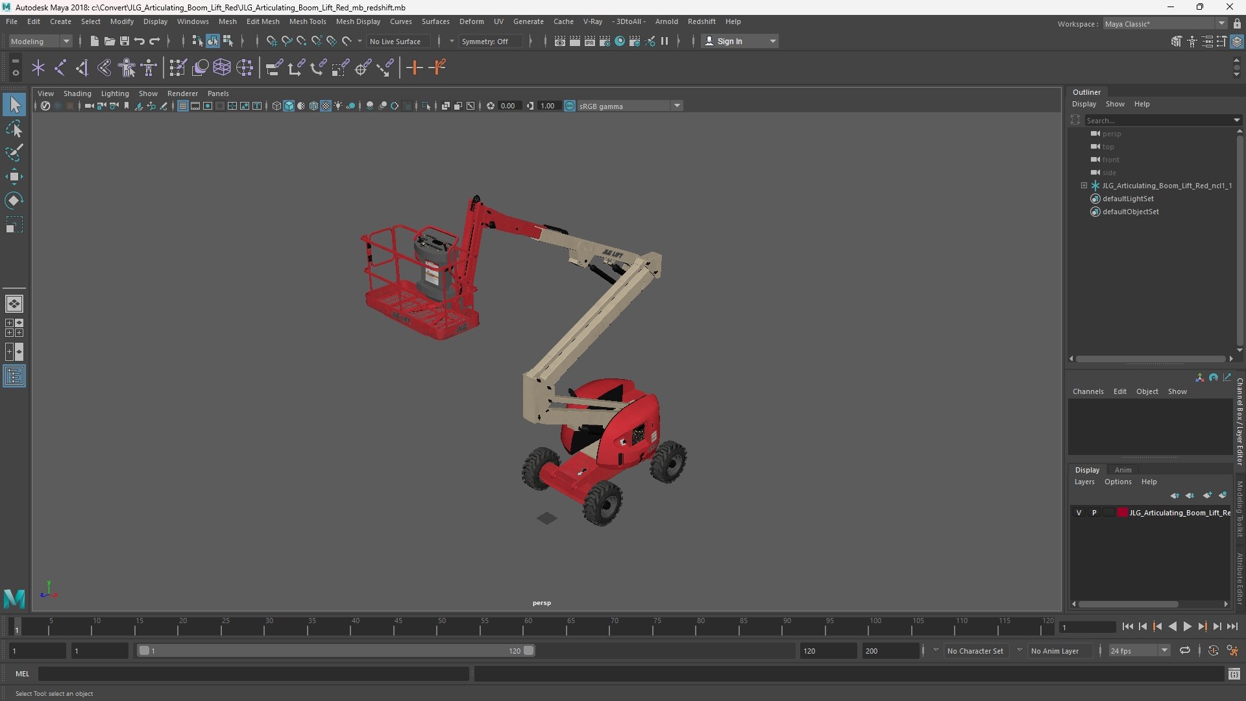Click the Undo arrow icon
The image size is (1246, 701).
point(139,41)
